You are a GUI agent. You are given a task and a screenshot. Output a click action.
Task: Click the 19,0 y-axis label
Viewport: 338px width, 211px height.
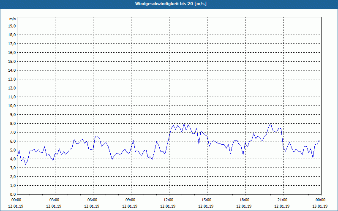coord(12,26)
